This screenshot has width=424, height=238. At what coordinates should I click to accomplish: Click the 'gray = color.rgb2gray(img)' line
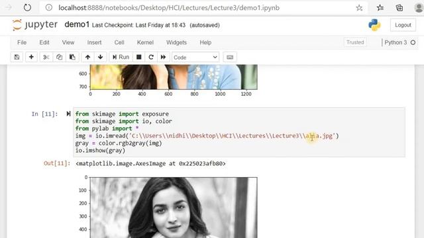click(x=119, y=143)
